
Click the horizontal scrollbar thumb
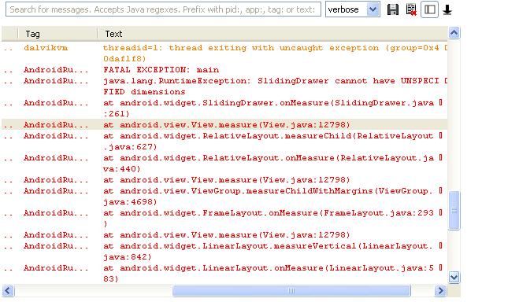pos(291,291)
